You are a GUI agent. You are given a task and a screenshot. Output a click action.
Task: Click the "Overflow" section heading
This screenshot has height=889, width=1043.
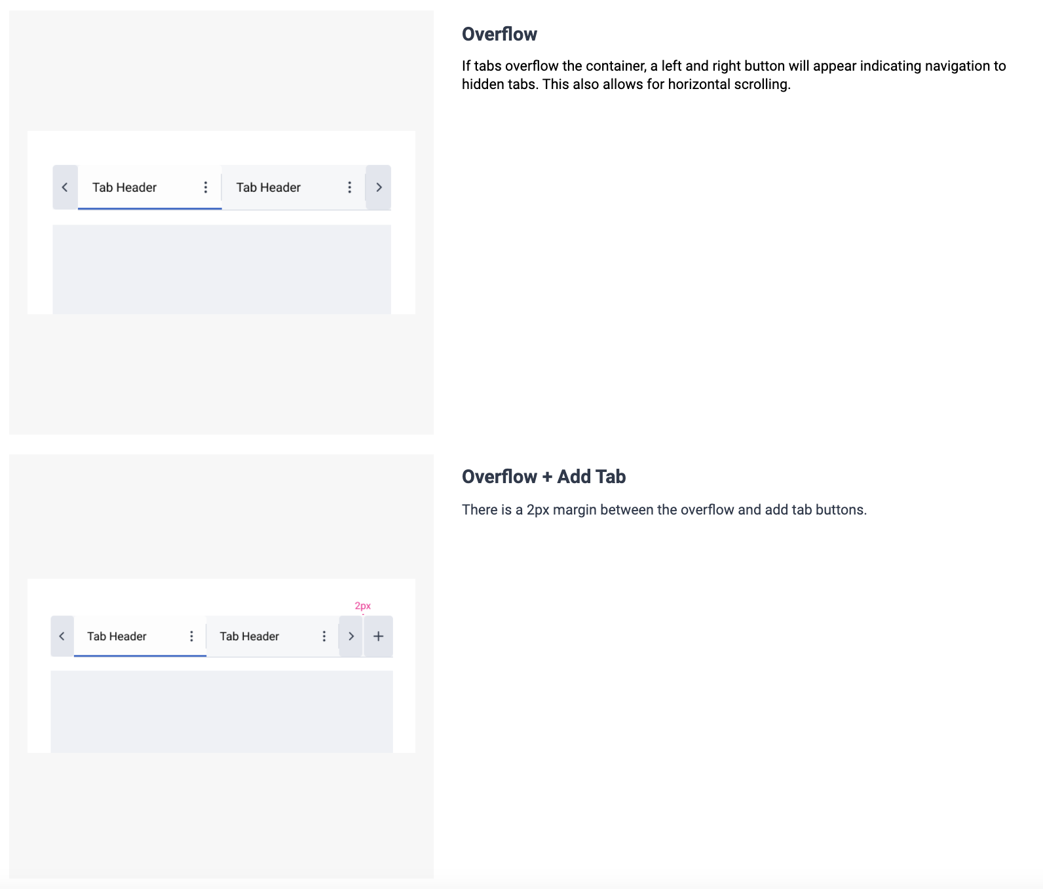[499, 34]
